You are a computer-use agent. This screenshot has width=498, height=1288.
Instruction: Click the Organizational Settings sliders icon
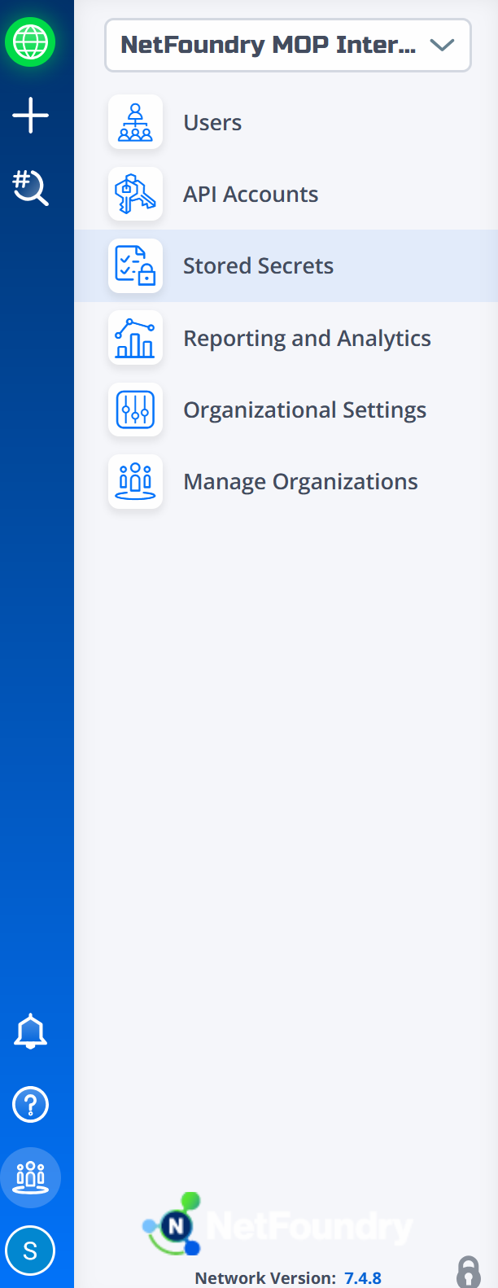coord(135,410)
